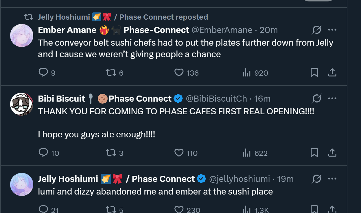Image resolution: width=361 pixels, height=213 pixels.
Task: Reply to Ember Amane's sushi post
Action: click(43, 72)
